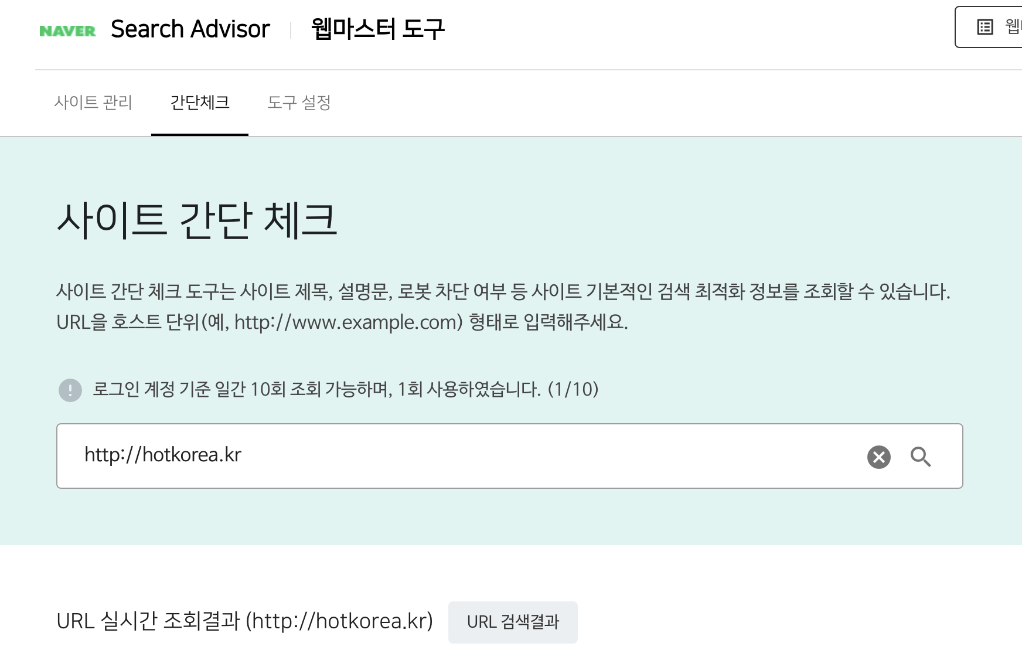
Task: Click the 사이트 간단 체크 heading
Action: tap(197, 220)
